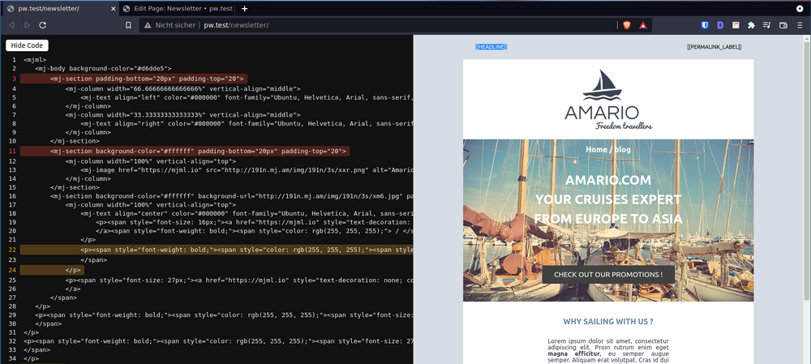Open Brave Rewards triangle icon
This screenshot has height=364, width=811.
(642, 25)
